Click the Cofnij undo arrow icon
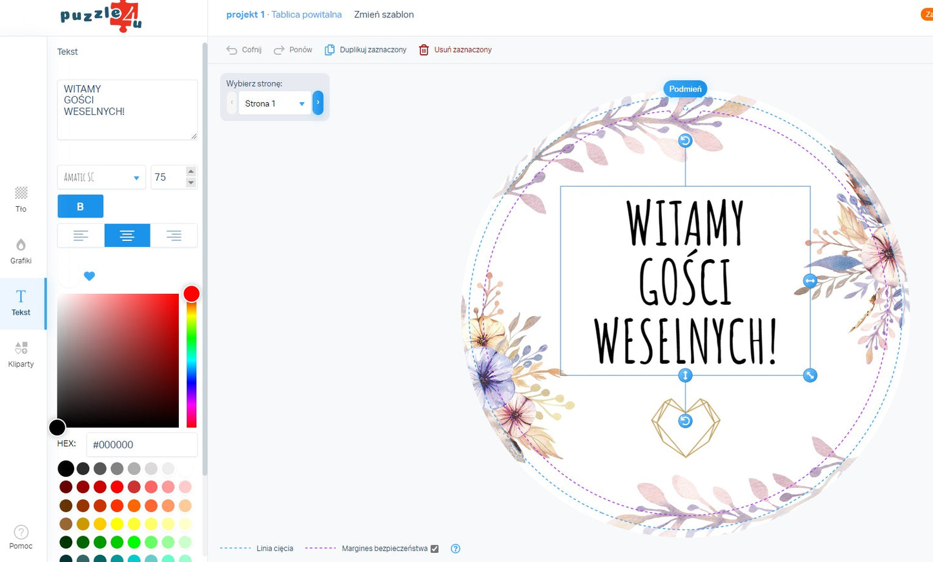 pos(232,50)
